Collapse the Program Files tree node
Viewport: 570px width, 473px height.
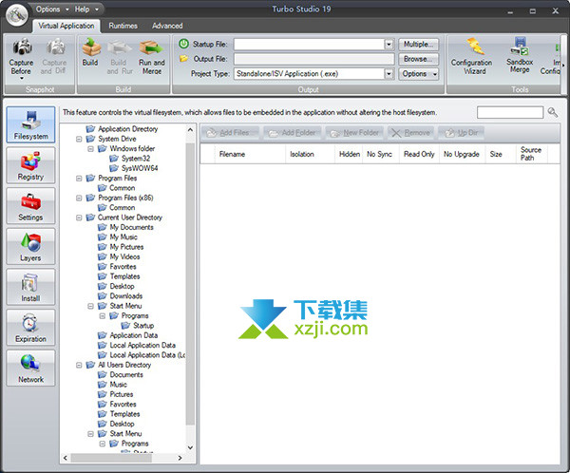tap(79, 179)
